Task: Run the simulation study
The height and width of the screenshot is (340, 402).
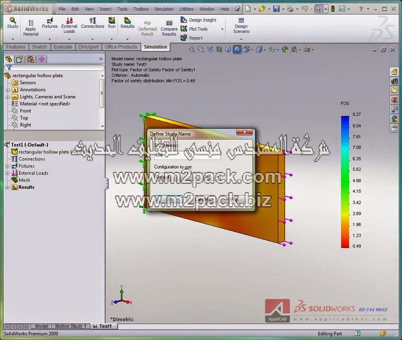Action: (112, 23)
